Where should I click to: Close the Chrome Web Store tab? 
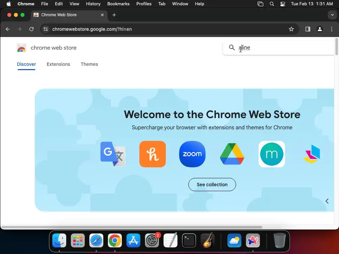[102, 15]
